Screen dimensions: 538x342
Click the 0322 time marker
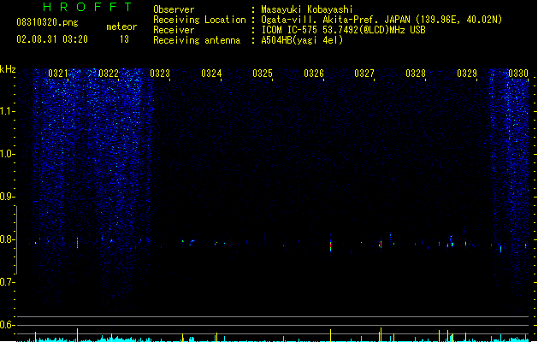109,74
